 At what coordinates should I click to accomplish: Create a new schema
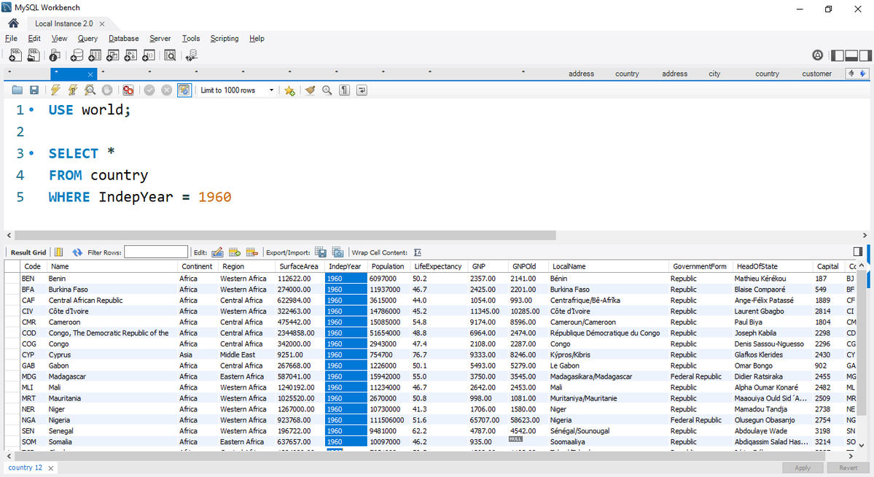(x=77, y=55)
